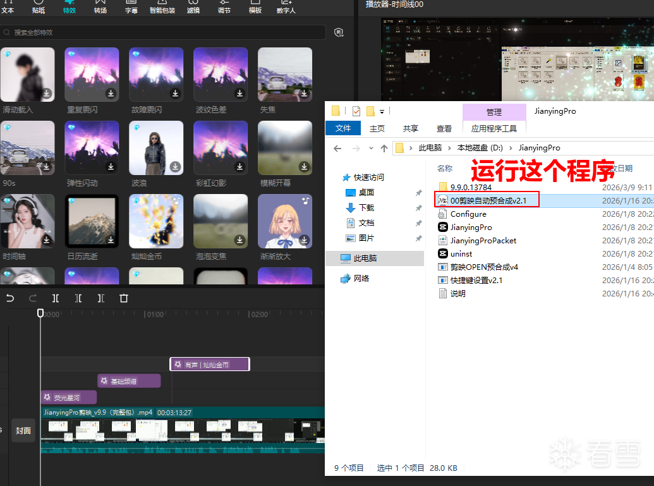This screenshot has height=486, width=654.
Task: Select the 有声 | 灿灿金币 effect clip
Action: (x=210, y=364)
